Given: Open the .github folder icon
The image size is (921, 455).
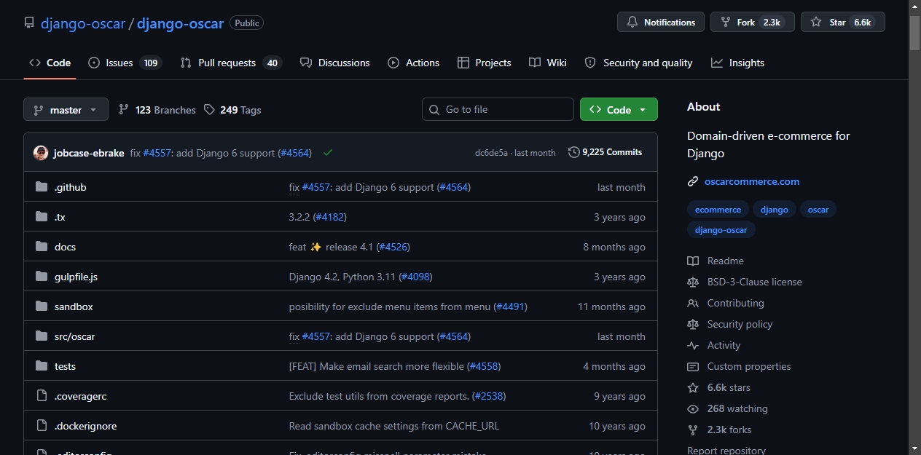Looking at the screenshot, I should click(42, 187).
